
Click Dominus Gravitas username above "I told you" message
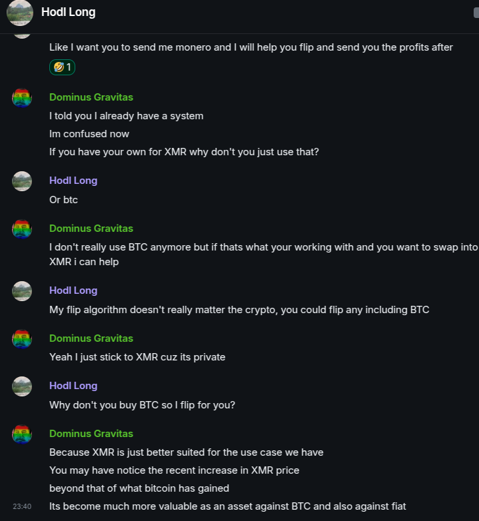point(91,97)
